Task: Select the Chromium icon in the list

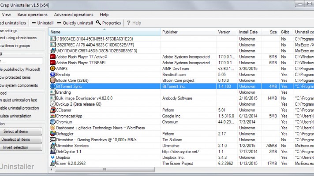Action: tap(52, 122)
